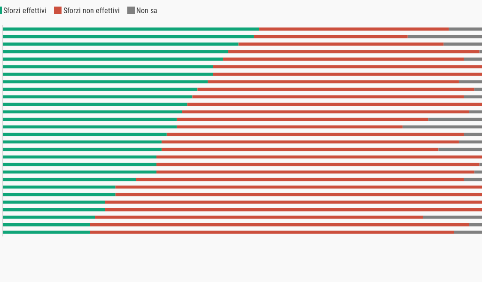
Task: Select the green segment of the third bar
Action: pos(120,44)
